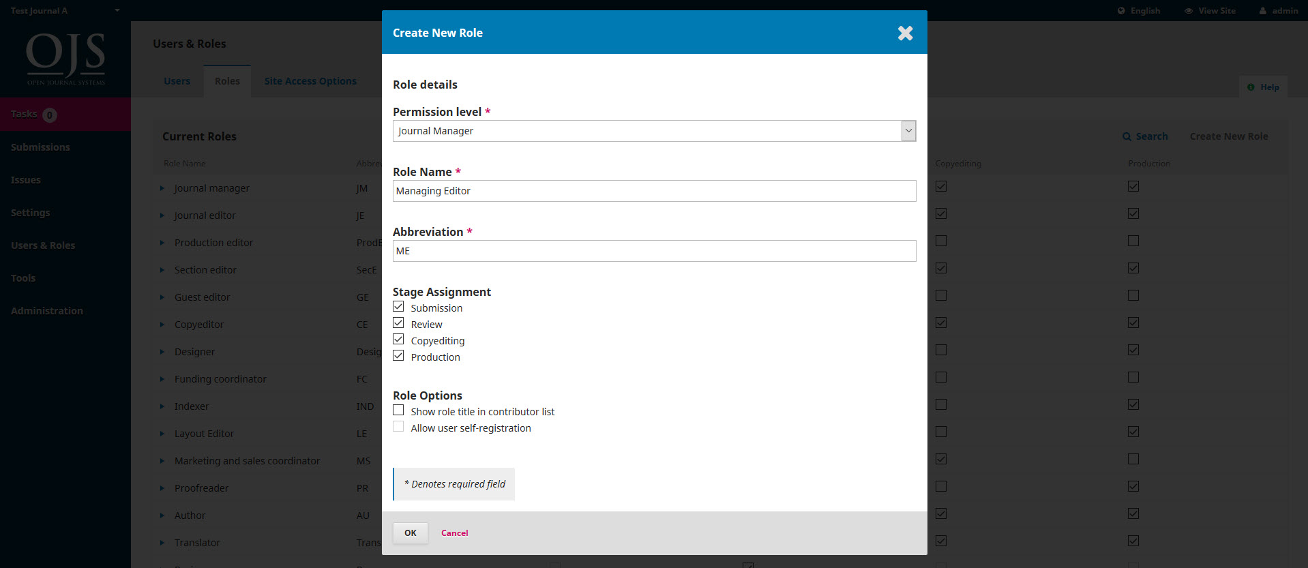Click the Search magnifier icon
Viewport: 1308px width, 568px height.
click(1126, 136)
